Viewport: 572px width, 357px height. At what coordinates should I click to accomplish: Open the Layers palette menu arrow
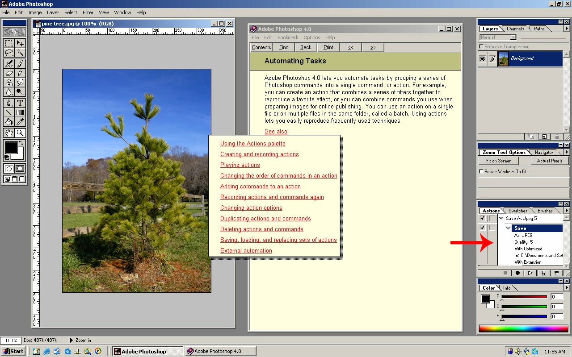pos(567,29)
